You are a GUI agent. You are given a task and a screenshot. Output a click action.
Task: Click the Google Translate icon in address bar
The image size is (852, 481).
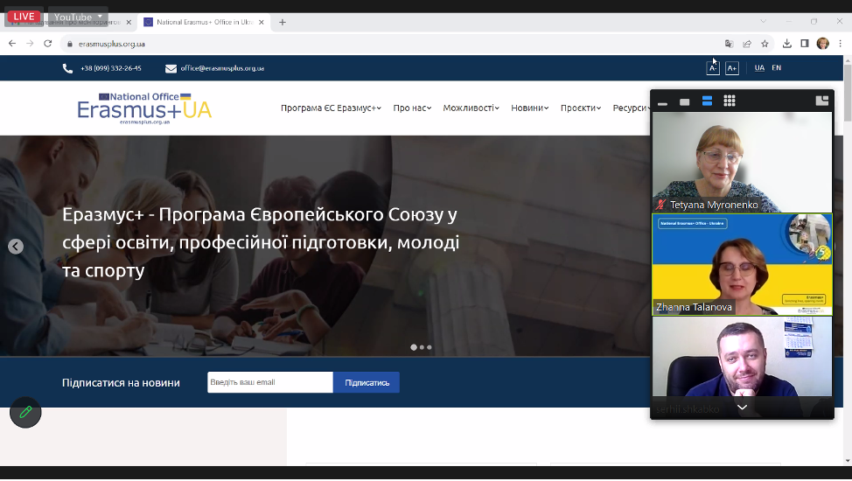(729, 44)
